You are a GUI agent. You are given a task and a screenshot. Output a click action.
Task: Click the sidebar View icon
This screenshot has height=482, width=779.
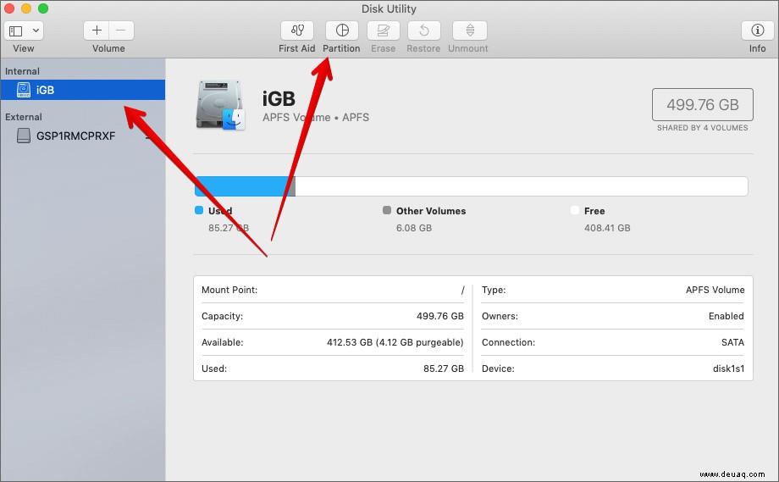(x=16, y=30)
